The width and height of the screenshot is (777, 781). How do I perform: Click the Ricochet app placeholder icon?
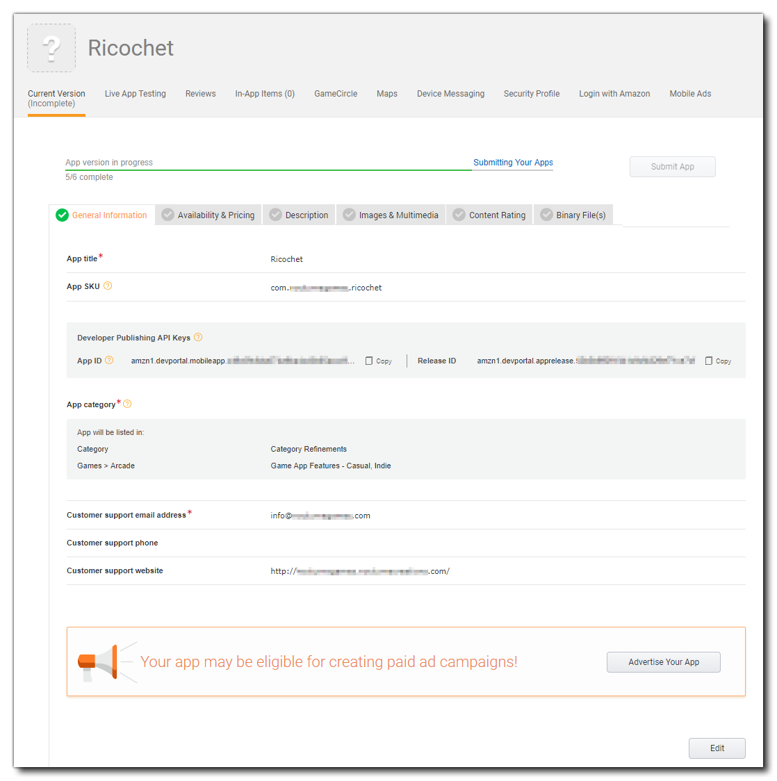tap(51, 48)
